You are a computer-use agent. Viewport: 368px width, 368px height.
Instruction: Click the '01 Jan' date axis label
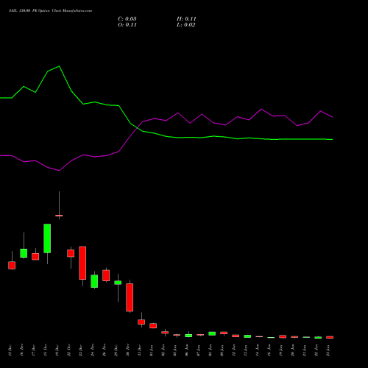152,350
